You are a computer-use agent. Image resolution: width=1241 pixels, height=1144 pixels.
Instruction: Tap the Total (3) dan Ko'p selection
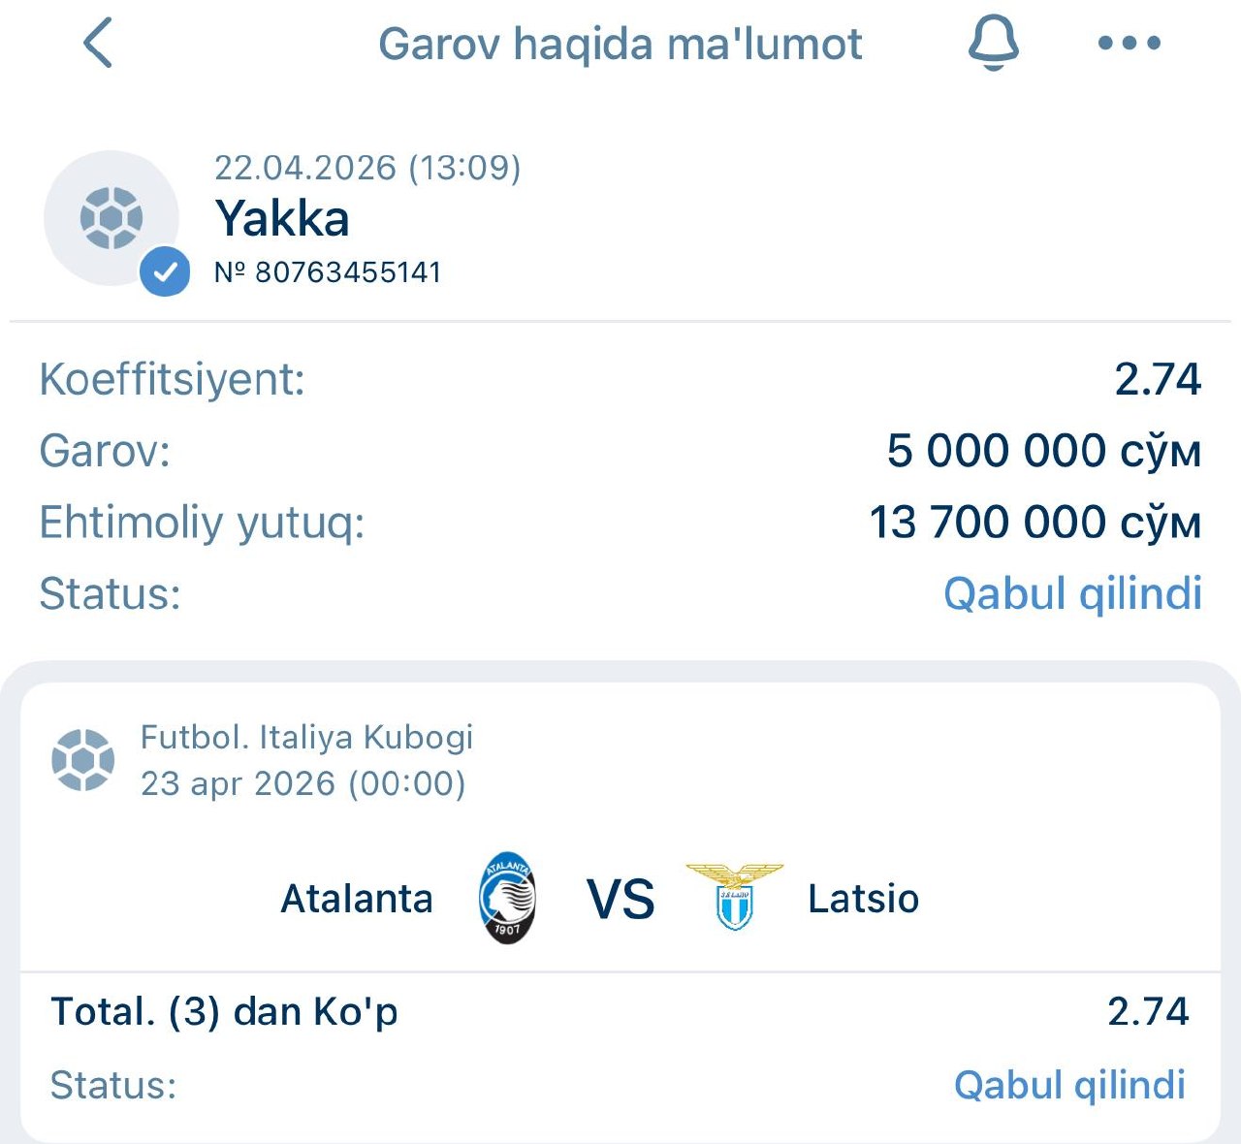[x=224, y=1011]
